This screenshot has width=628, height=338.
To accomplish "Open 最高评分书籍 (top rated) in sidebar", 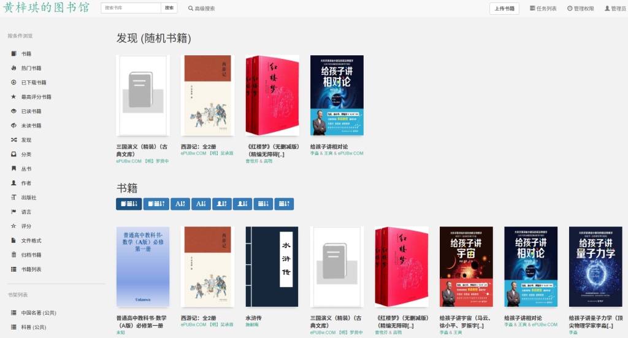I will [x=36, y=97].
